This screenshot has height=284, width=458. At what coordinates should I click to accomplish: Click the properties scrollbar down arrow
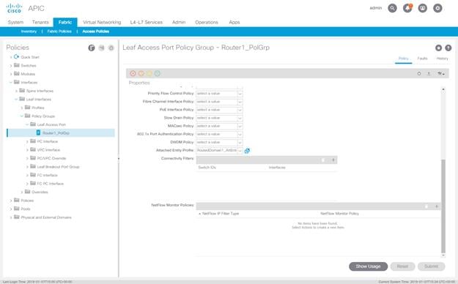[443, 255]
